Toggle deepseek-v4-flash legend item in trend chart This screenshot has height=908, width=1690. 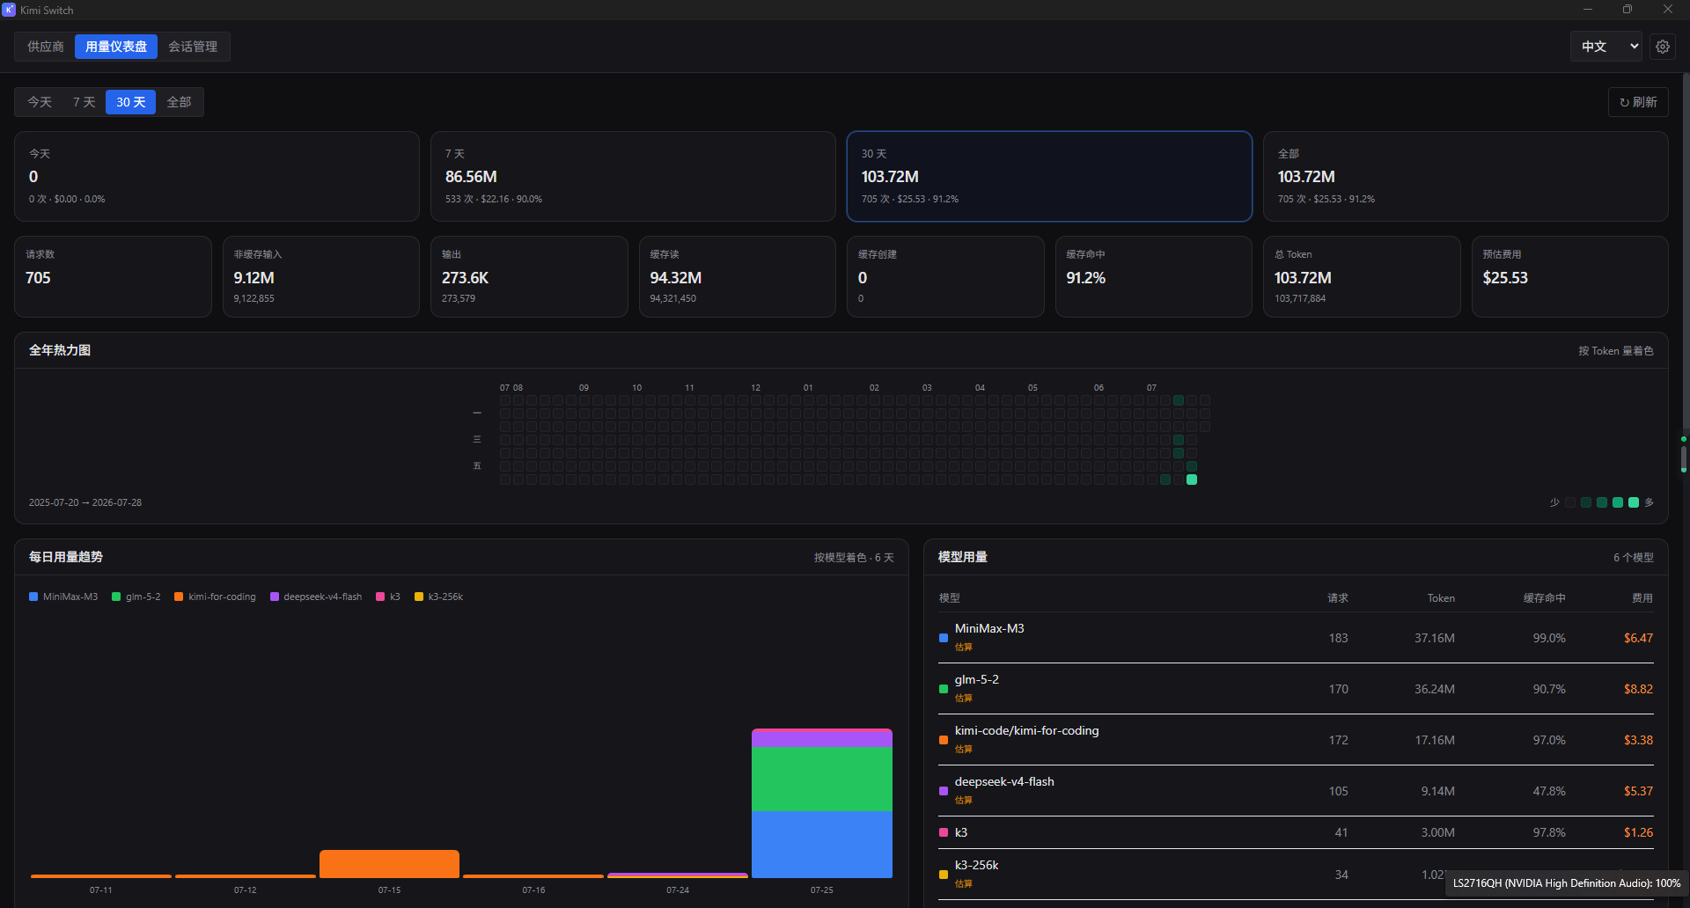pos(316,597)
